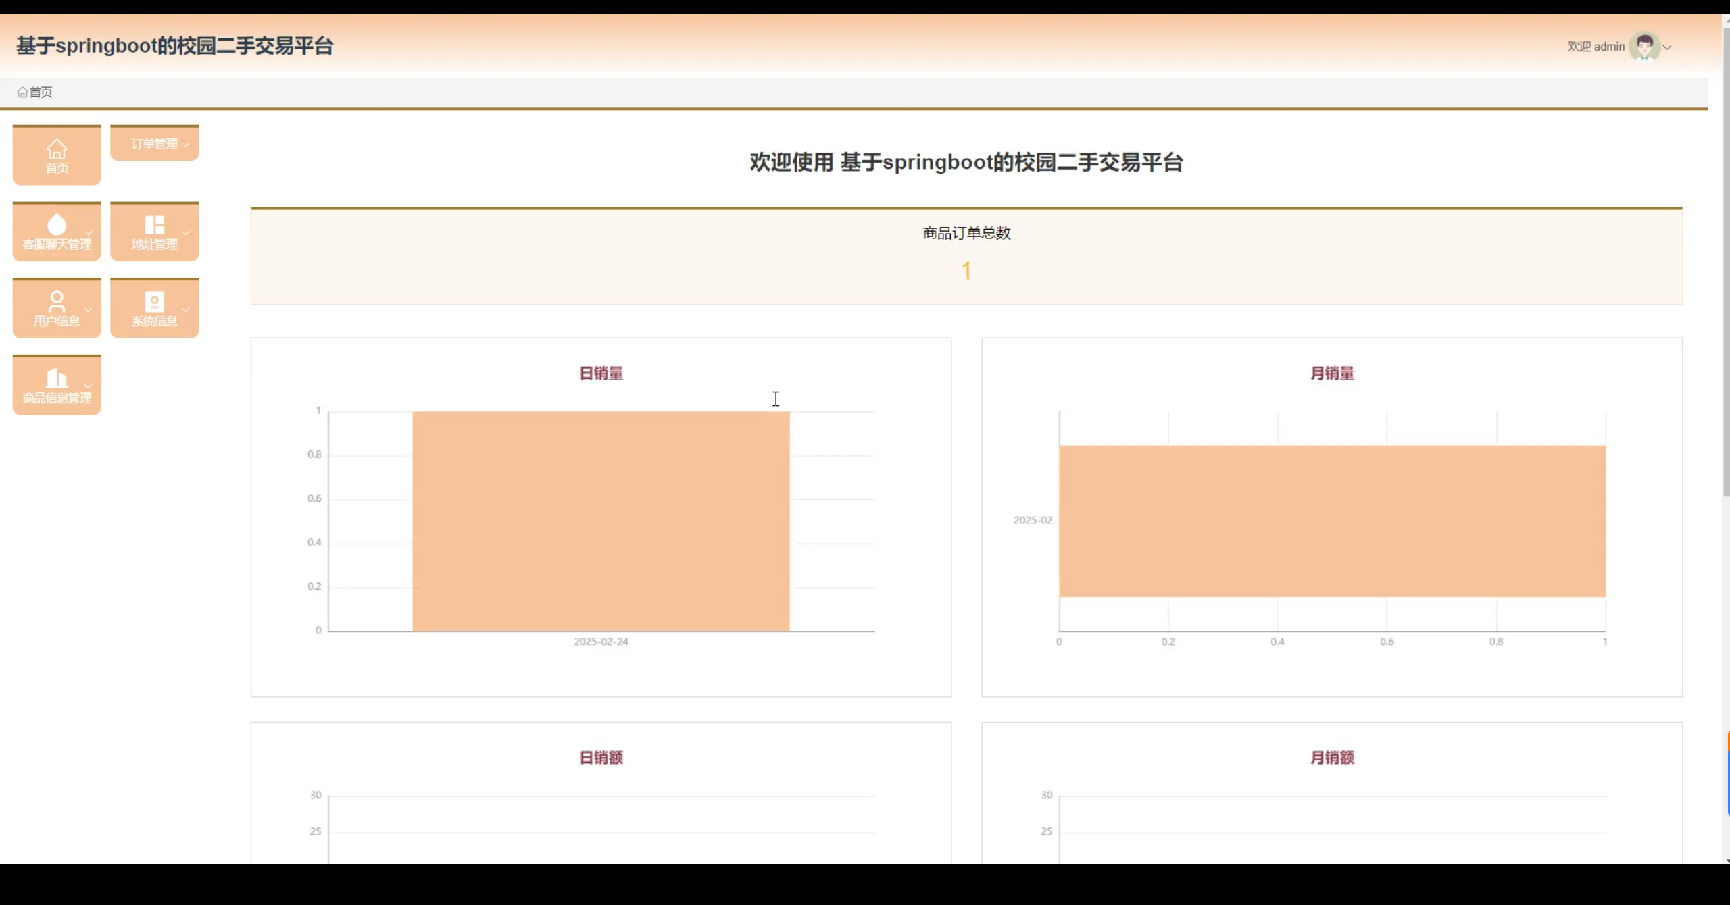Click the system info badge icon

(x=154, y=301)
